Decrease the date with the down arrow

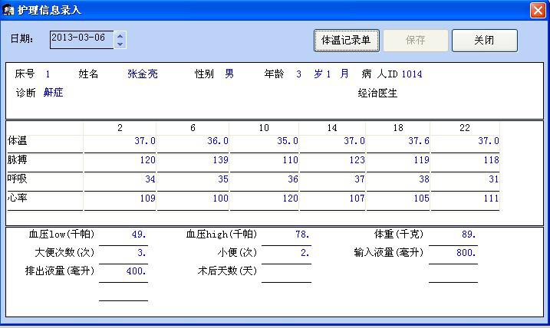pyautogui.click(x=120, y=44)
